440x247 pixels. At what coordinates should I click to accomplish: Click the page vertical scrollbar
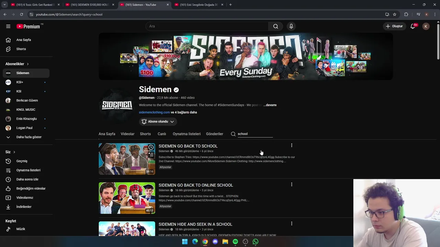point(438,41)
